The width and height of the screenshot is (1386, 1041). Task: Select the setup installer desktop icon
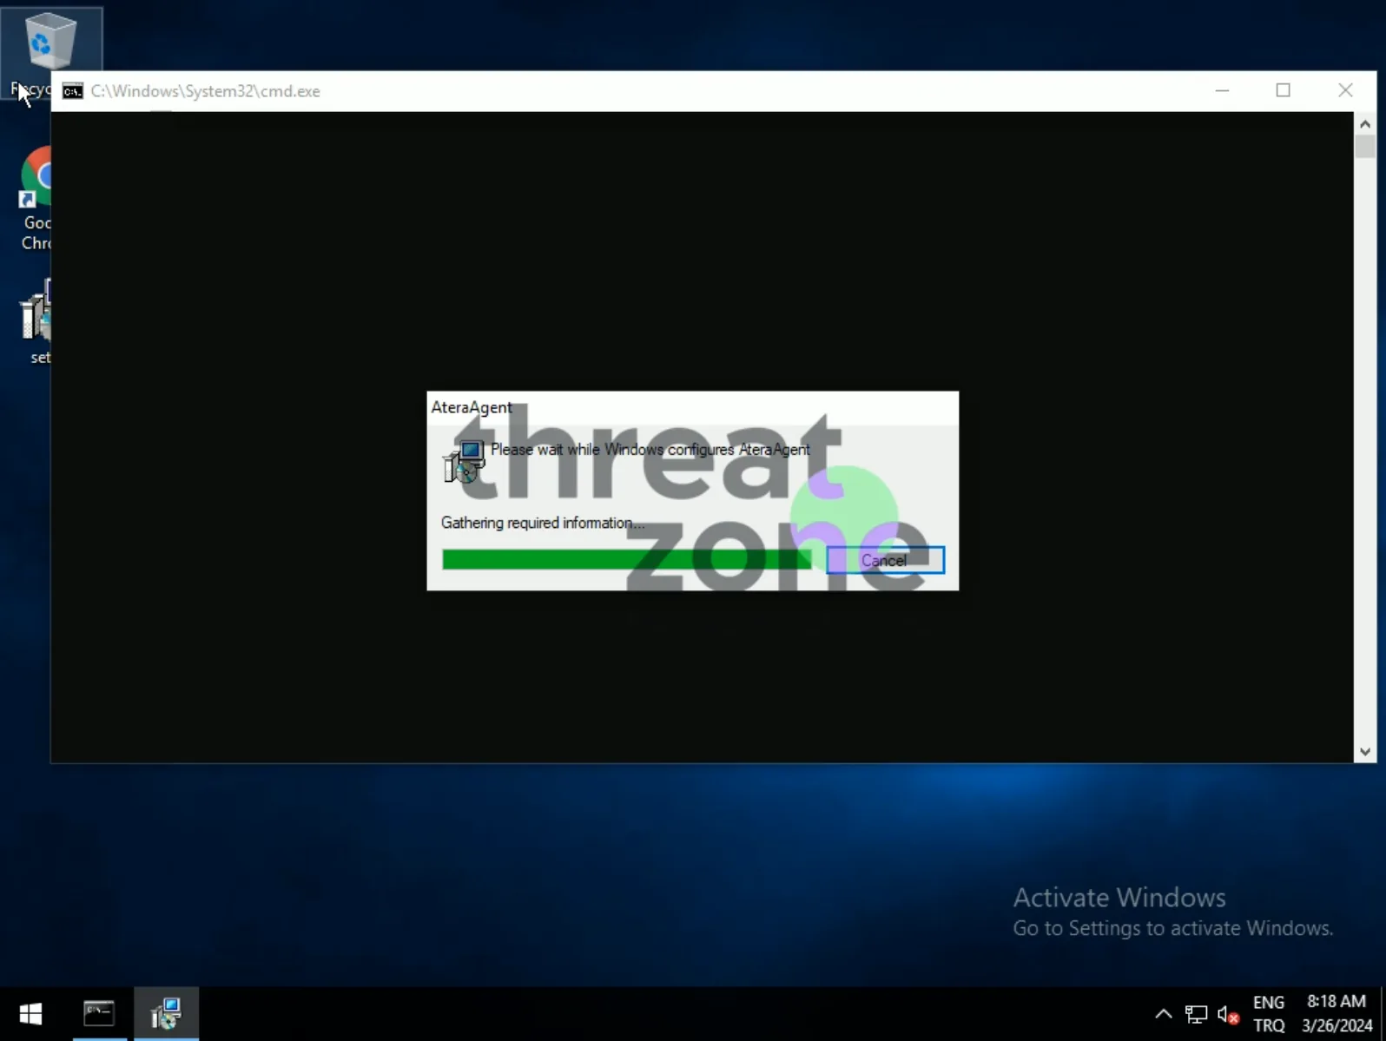pyautogui.click(x=36, y=321)
